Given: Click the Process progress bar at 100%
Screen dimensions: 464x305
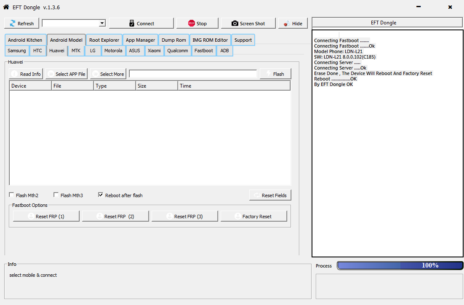Looking at the screenshot, I should 400,265.
